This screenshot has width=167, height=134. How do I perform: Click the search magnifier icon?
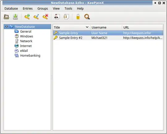point(87,17)
